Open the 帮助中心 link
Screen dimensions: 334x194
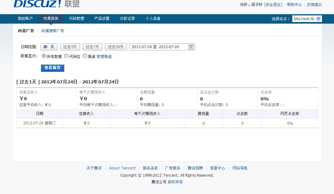click(x=294, y=5)
